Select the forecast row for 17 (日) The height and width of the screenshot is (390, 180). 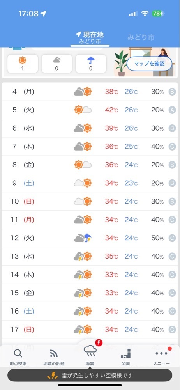click(90, 330)
